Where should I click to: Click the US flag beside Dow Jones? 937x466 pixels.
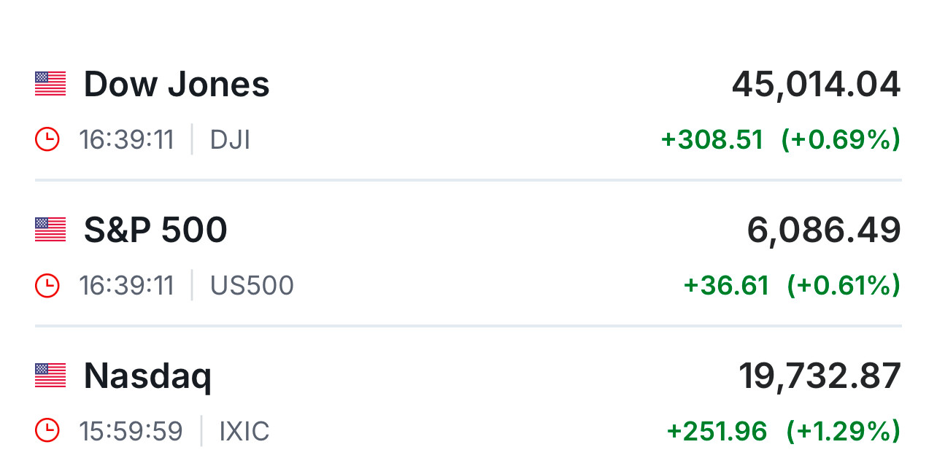tap(50, 84)
